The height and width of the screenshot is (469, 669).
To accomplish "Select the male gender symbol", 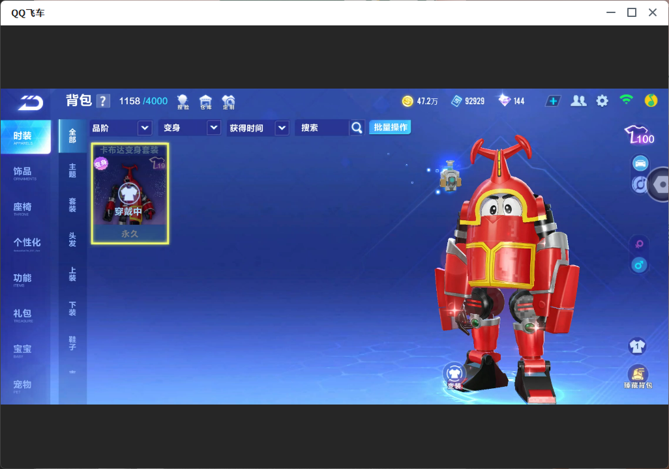I will (x=639, y=265).
